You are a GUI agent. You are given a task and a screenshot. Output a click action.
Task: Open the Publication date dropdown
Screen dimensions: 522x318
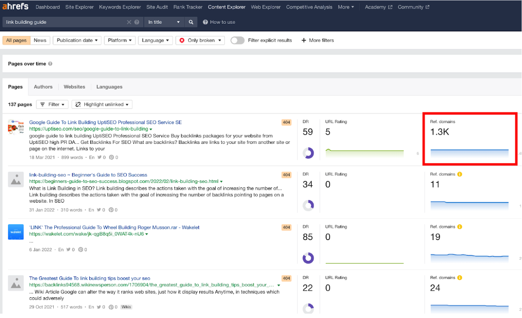77,40
